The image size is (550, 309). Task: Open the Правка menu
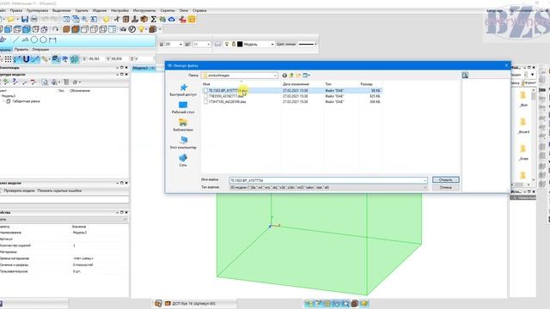click(16, 10)
